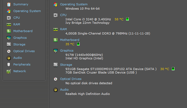Select CPU entry in the sidebar
Screen dimensions: 187x108
click(17, 18)
